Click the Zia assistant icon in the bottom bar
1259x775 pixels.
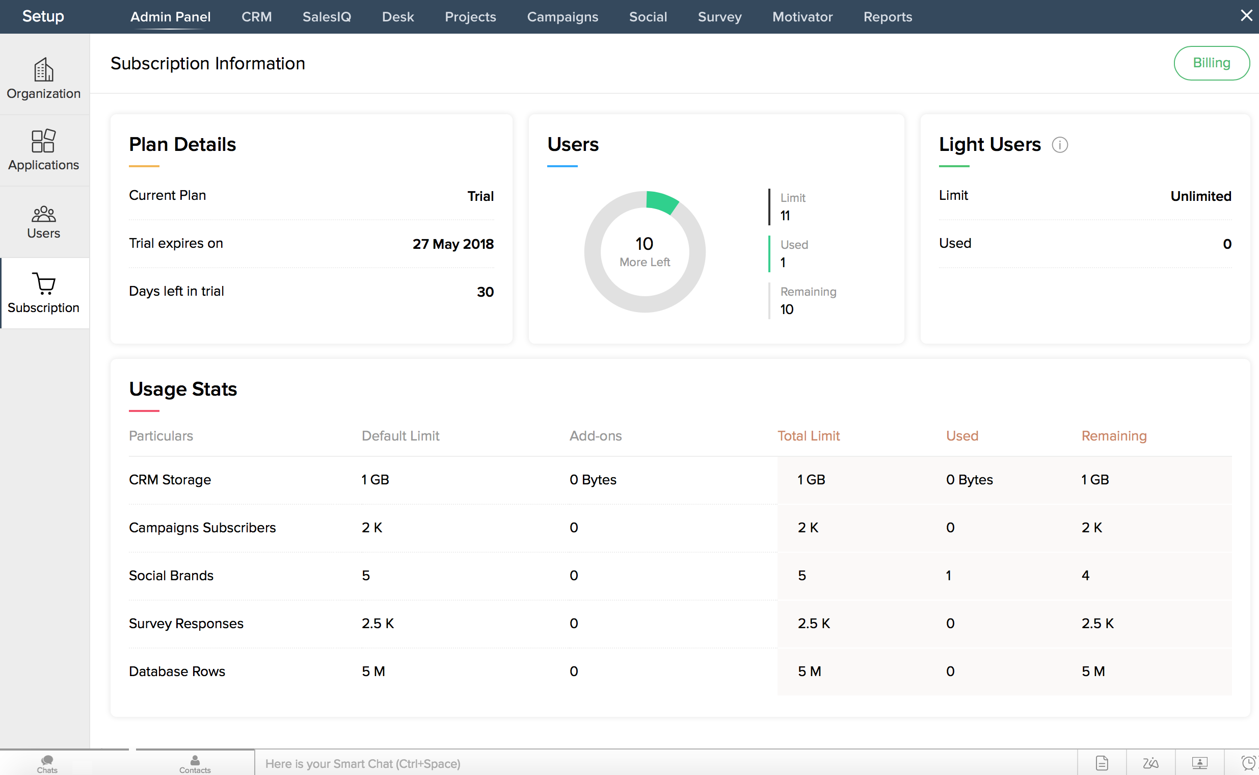[1150, 763]
